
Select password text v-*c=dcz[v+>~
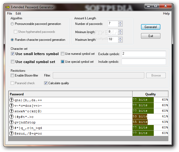28,106
